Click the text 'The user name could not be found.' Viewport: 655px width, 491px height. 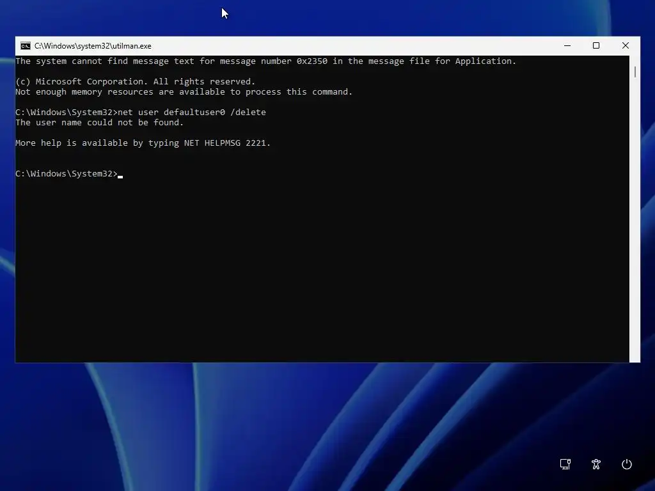(99, 122)
